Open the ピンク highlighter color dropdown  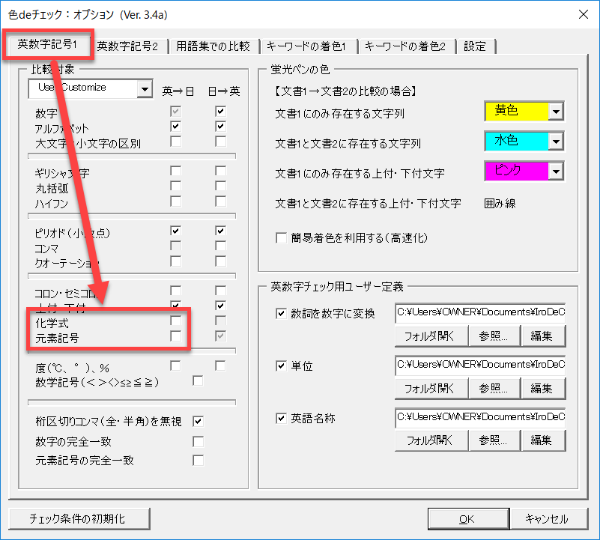click(x=555, y=172)
